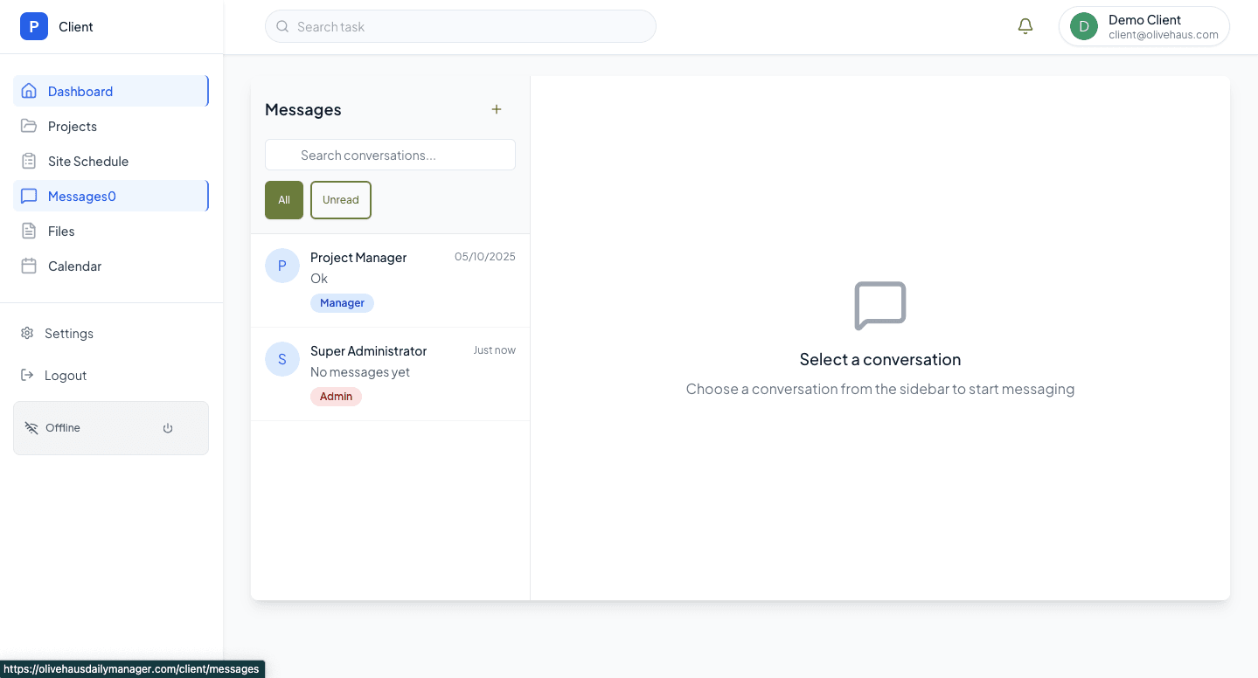
Task: Open the Files document icon
Action: pos(29,231)
